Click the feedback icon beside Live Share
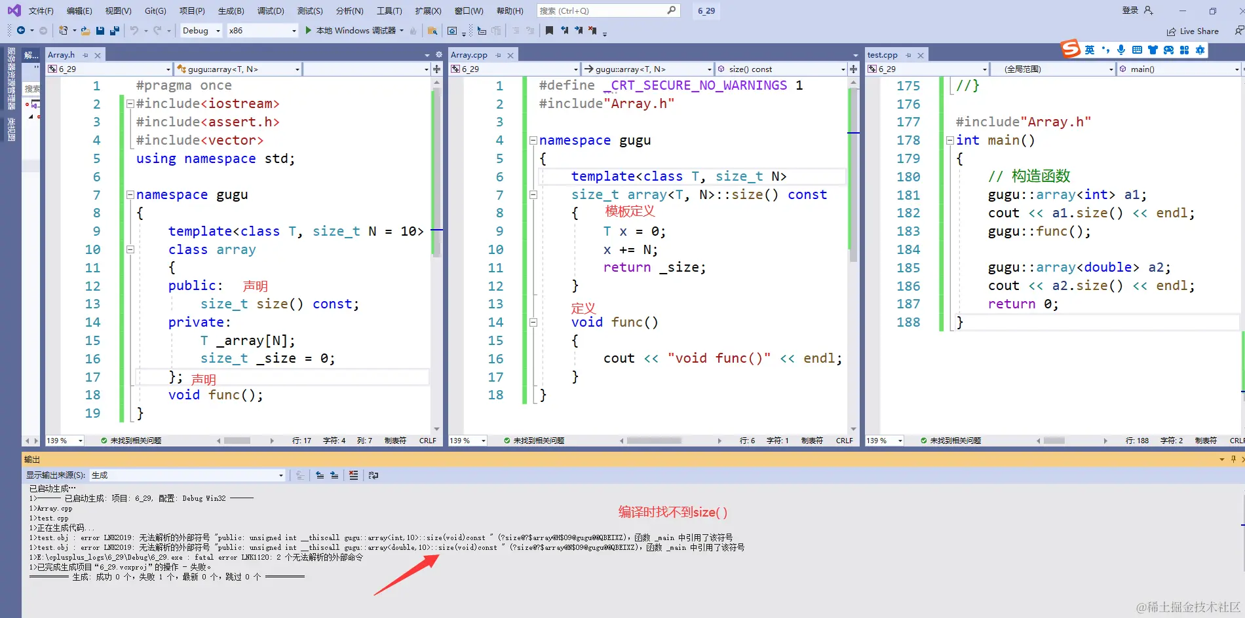The width and height of the screenshot is (1245, 618). coord(1238,31)
